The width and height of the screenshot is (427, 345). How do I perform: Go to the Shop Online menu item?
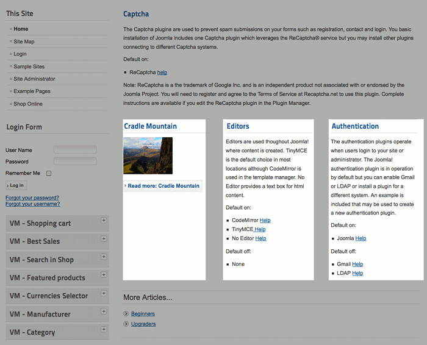tap(28, 104)
